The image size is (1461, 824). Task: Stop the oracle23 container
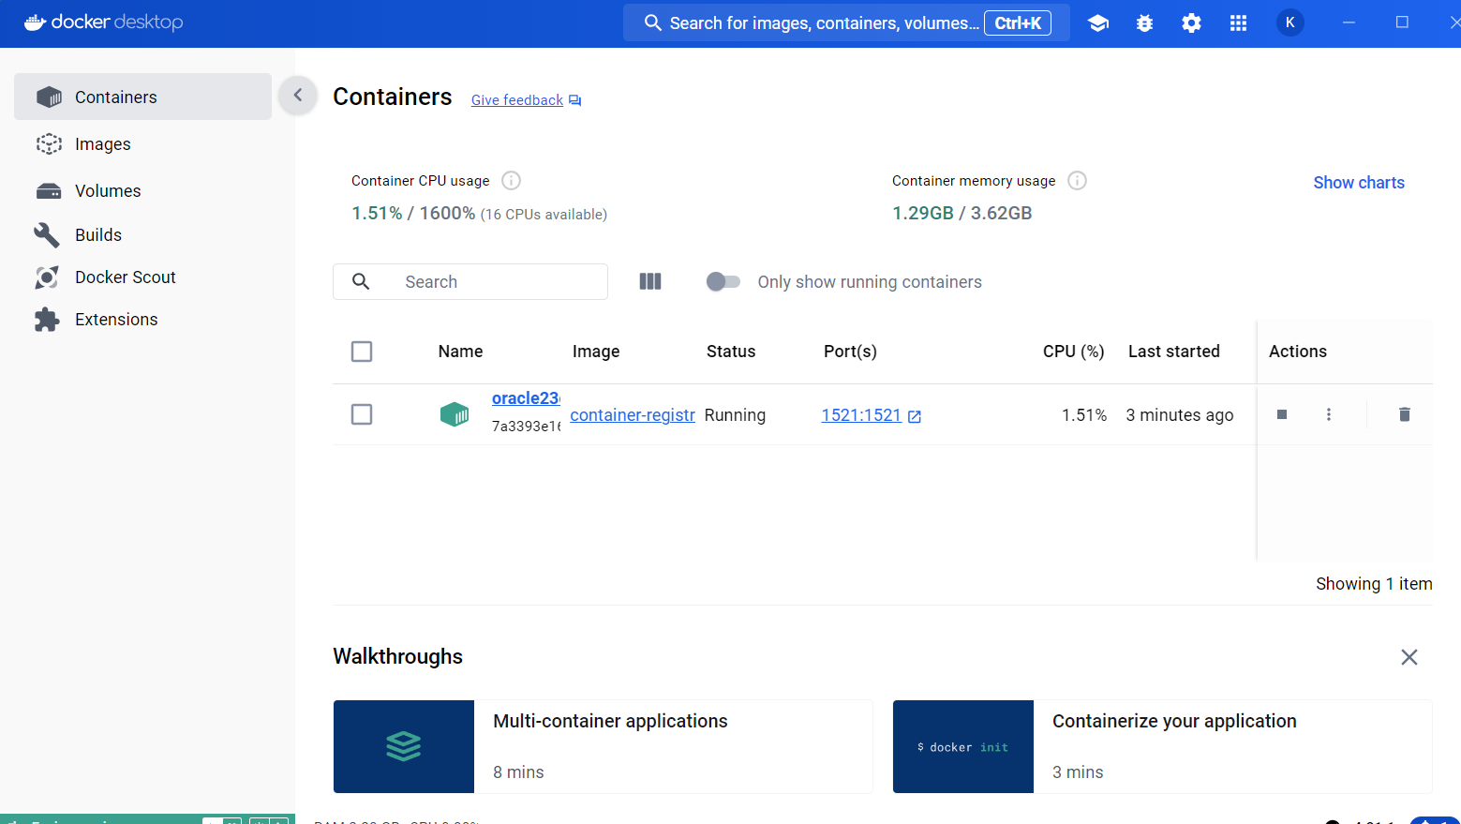[1282, 414]
